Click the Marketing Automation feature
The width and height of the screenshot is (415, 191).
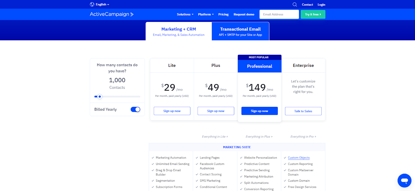click(171, 158)
